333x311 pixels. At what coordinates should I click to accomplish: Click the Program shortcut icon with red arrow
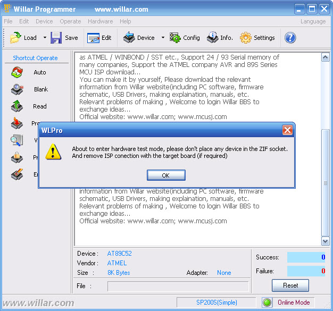[x=17, y=123]
